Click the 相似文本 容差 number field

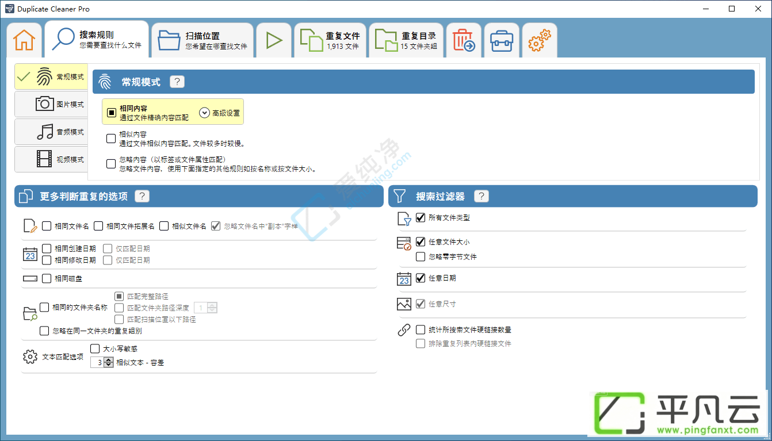97,363
